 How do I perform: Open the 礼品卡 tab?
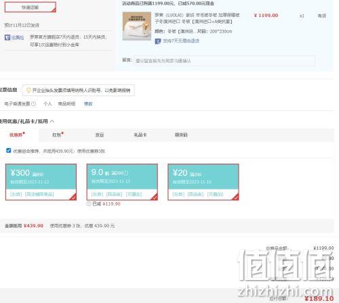tap(140, 135)
